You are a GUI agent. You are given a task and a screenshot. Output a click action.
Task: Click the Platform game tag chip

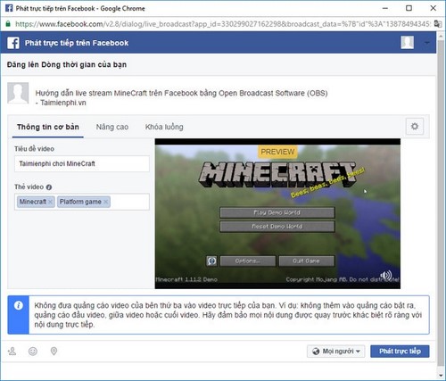pyautogui.click(x=84, y=202)
